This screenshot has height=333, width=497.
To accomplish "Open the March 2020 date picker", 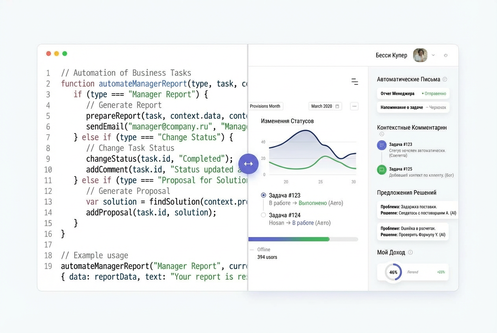I will pyautogui.click(x=325, y=106).
